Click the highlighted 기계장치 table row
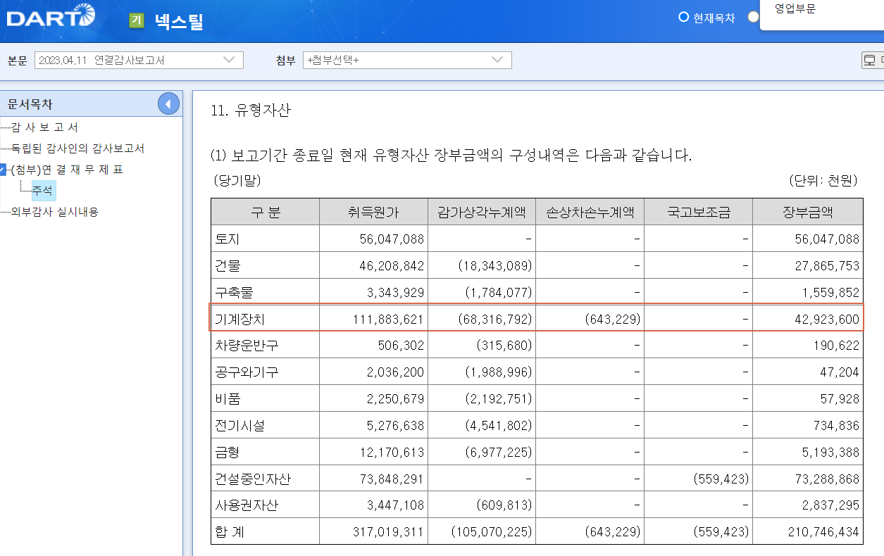The height and width of the screenshot is (556, 884). [537, 317]
